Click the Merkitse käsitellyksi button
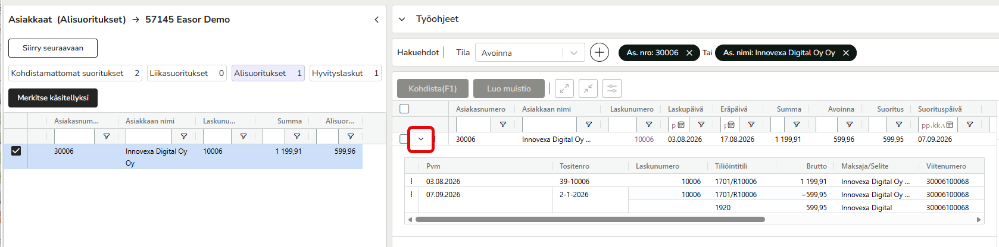Image resolution: width=999 pixels, height=247 pixels. point(53,98)
